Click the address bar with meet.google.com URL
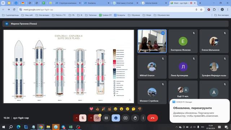This screenshot has width=231, height=130. pyautogui.click(x=109, y=10)
